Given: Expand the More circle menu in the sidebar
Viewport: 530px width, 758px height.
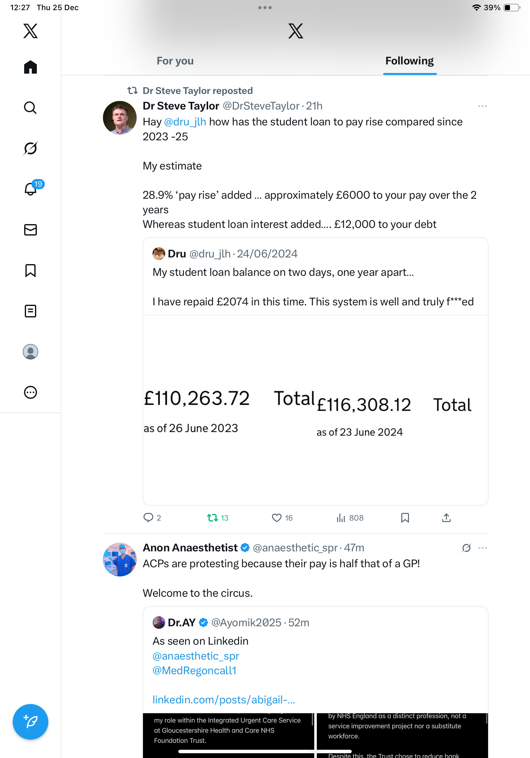Looking at the screenshot, I should tap(31, 392).
